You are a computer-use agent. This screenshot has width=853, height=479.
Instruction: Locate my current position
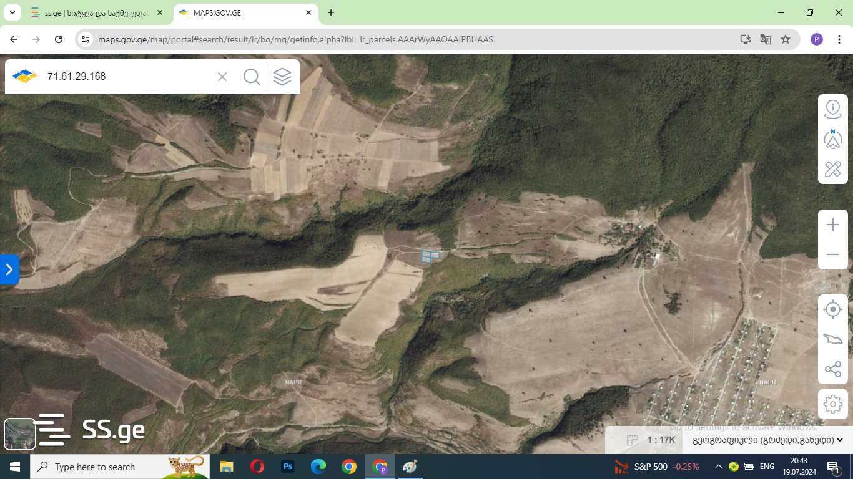tap(832, 309)
